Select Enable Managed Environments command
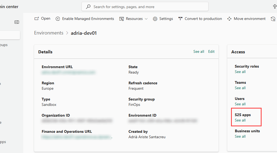The width and height of the screenshot is (277, 153). click(x=88, y=19)
